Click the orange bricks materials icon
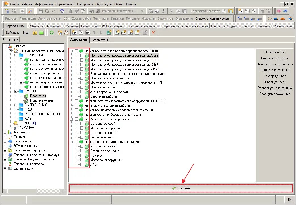Viewport: 296px width, 205px height. pyautogui.click(x=283, y=19)
